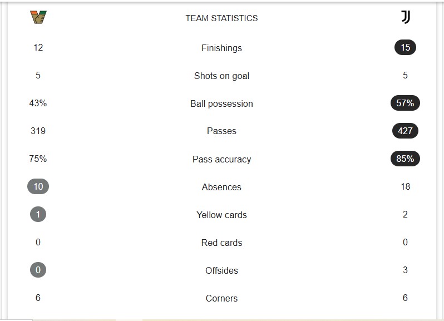The width and height of the screenshot is (444, 321).
Task: Click the Juventus team logo
Action: coord(406,17)
